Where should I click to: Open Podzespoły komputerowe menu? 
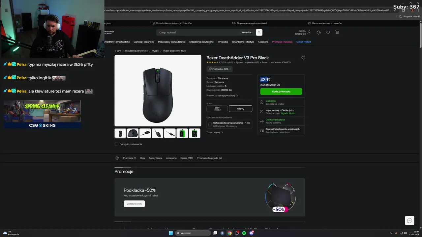coord(172,42)
